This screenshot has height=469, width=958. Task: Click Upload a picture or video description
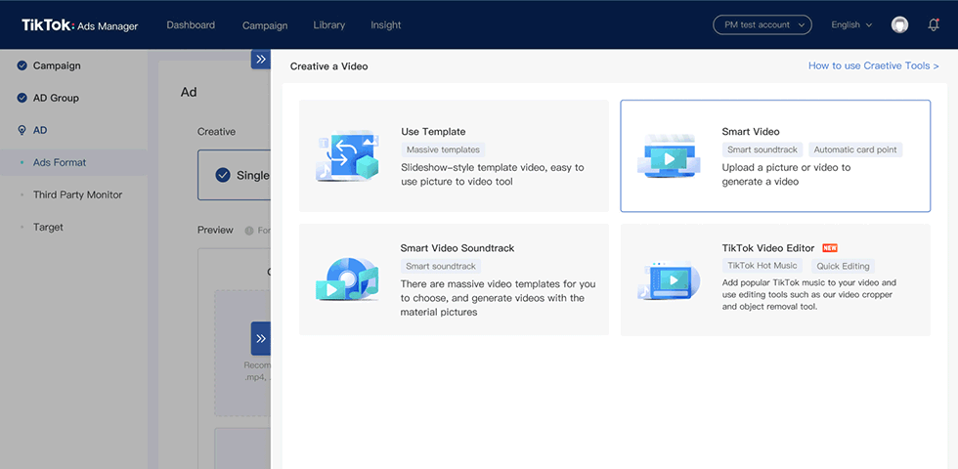click(x=786, y=174)
